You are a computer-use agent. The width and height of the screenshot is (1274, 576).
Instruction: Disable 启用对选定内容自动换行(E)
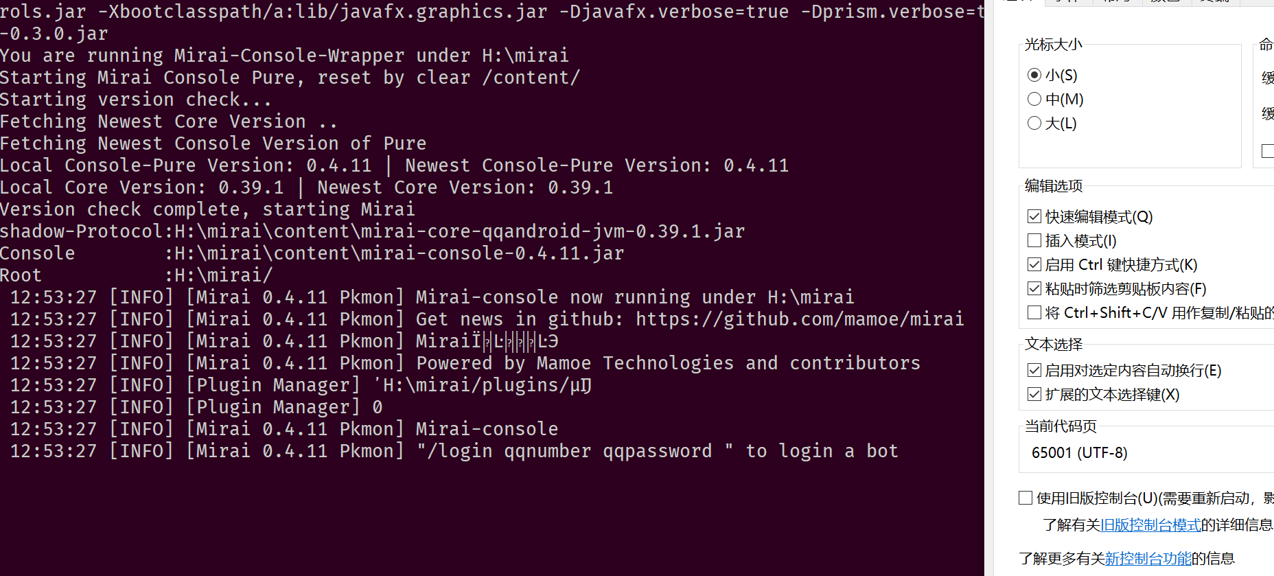(1034, 370)
